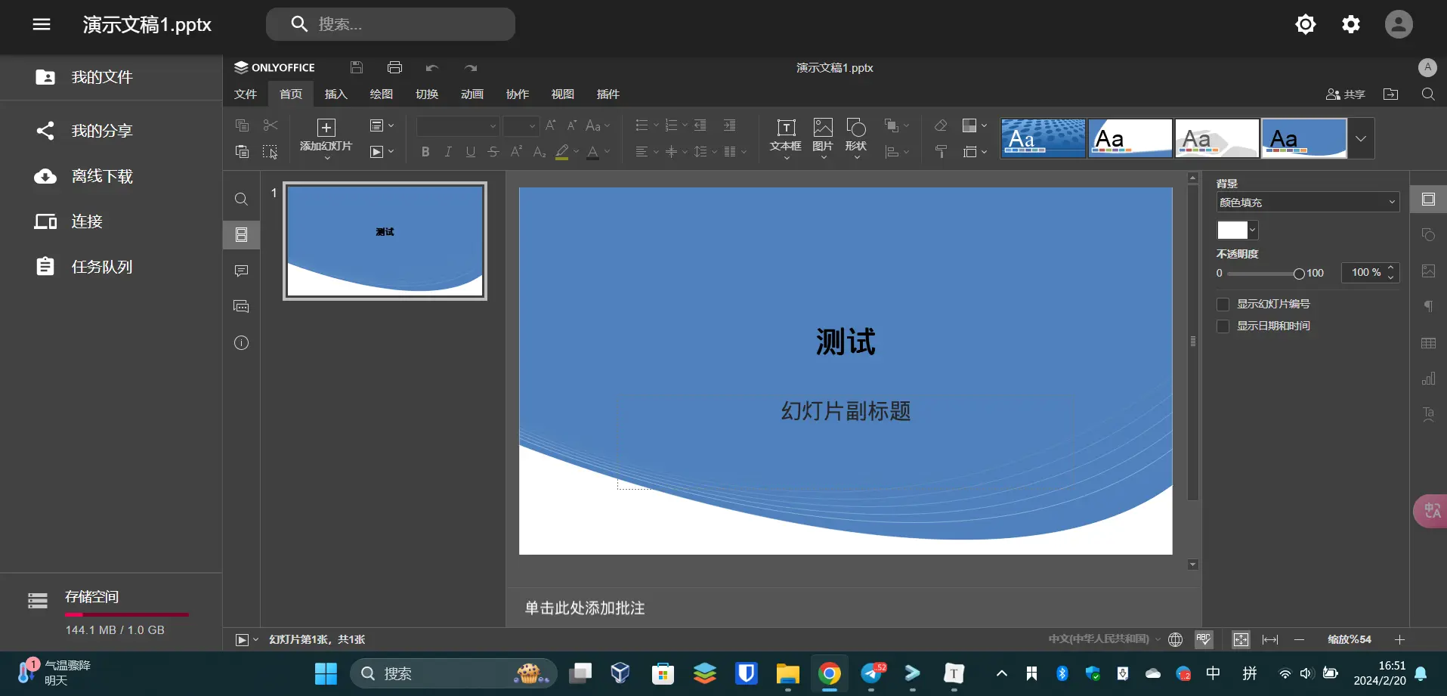The width and height of the screenshot is (1447, 696).
Task: Toggle the dark theme brightness icon
Action: pos(1306,24)
